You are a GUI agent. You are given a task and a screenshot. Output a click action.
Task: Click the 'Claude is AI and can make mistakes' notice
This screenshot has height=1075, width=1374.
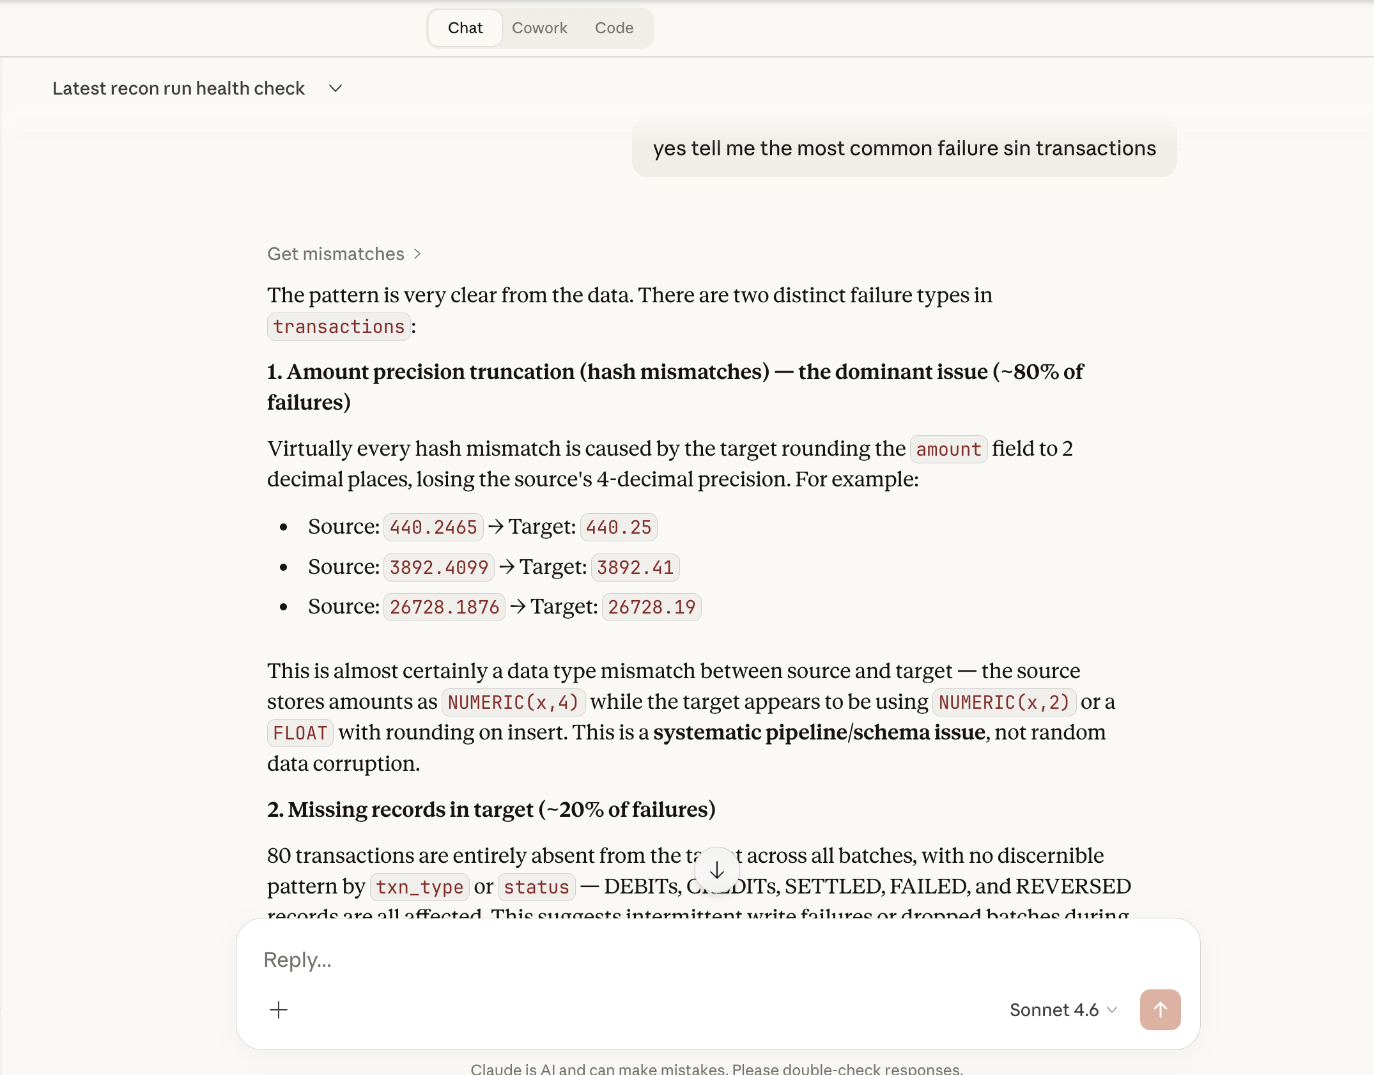tap(717, 1069)
